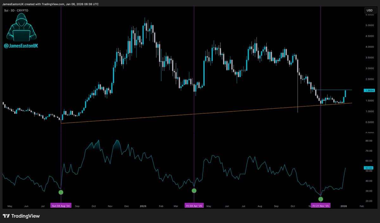The image size is (380, 223).
Task: Select the 'Fri 04 Apr '25' date marker
Action: pyautogui.click(x=194, y=206)
